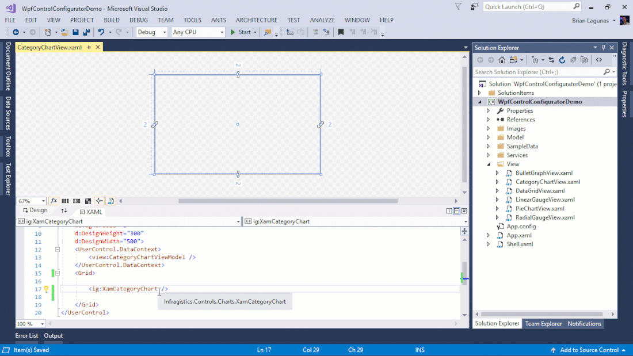This screenshot has height=356, width=633.
Task: Toggle auto-hide pin on Solution Explorer
Action: (x=604, y=48)
